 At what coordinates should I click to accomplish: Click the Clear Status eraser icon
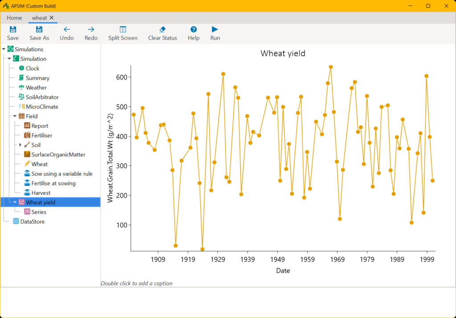coord(163,30)
